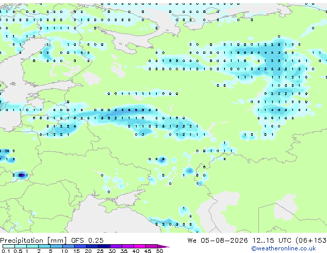
Task: Click the '10' precipitation value near left edge
Action: tap(7, 151)
